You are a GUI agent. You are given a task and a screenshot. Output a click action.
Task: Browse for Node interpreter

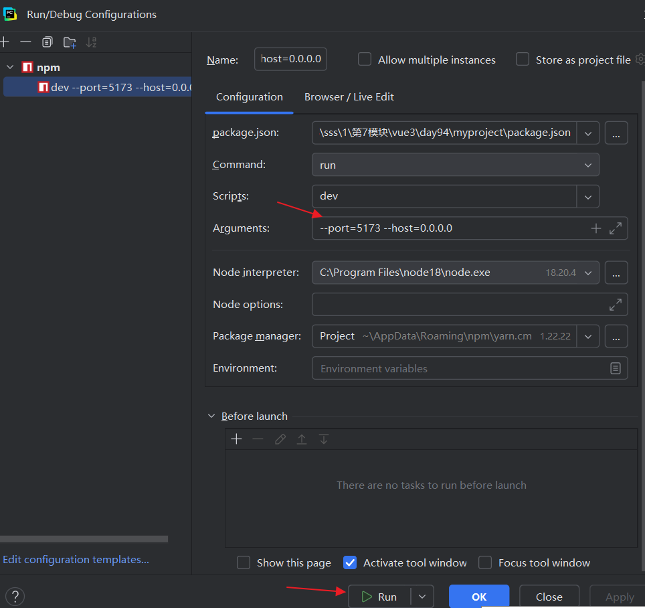(x=616, y=273)
